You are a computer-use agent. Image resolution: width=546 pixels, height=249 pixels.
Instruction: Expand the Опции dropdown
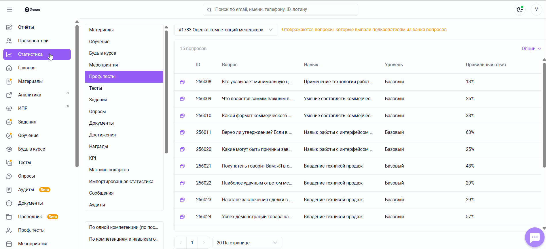pyautogui.click(x=531, y=49)
